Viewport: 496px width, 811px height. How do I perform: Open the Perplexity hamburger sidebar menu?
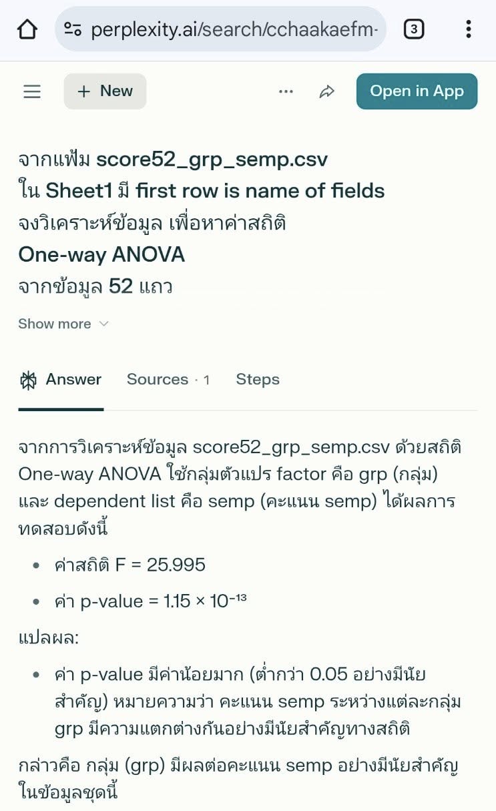32,91
